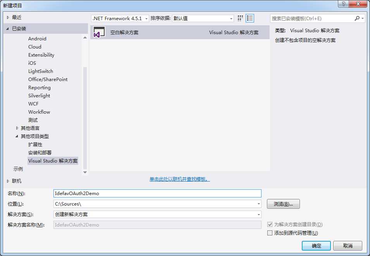Select the 测试 (Test) category
370x256 pixels.
click(x=33, y=120)
